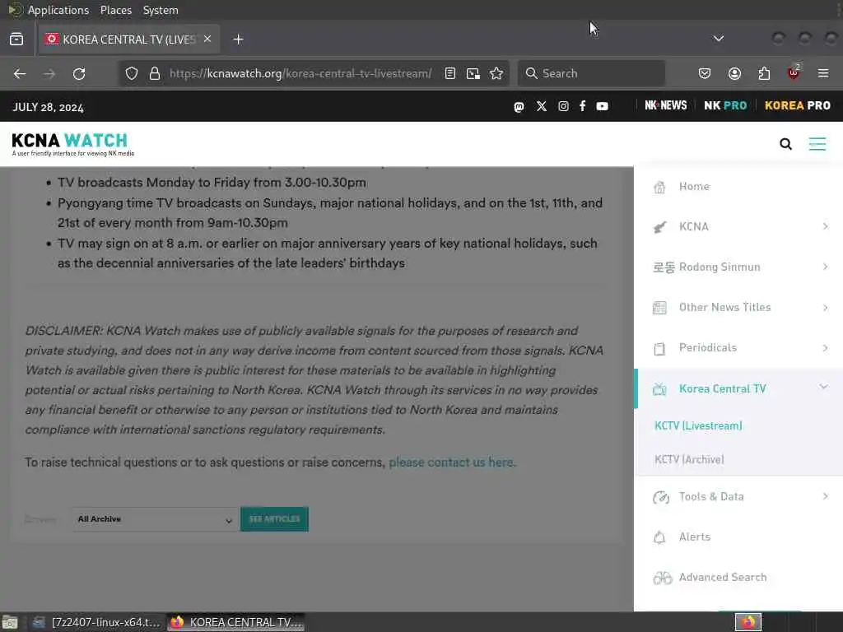Close the KOREA CENTRAL TV tab
843x632 pixels.
pos(207,39)
